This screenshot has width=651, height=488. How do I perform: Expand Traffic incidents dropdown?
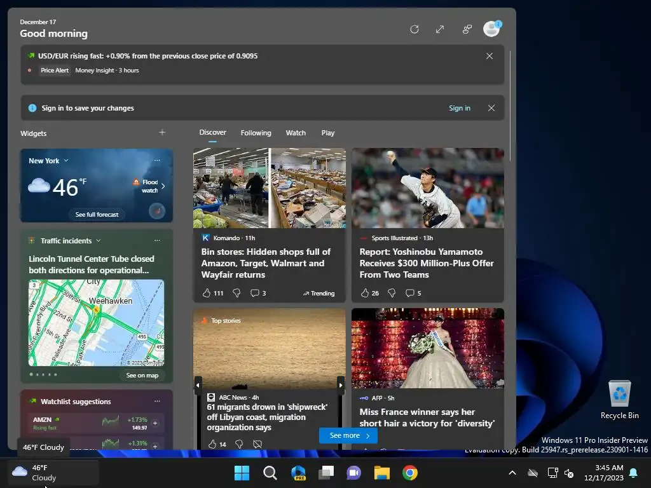tap(99, 241)
